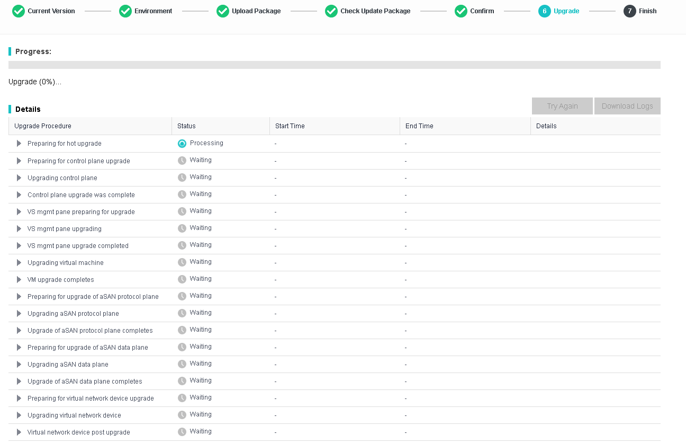Expand the Upgrading aSAN data plane row

tap(19, 364)
